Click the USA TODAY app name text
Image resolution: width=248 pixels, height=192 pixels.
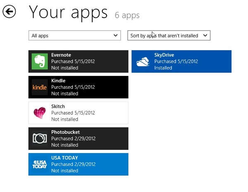(65, 158)
